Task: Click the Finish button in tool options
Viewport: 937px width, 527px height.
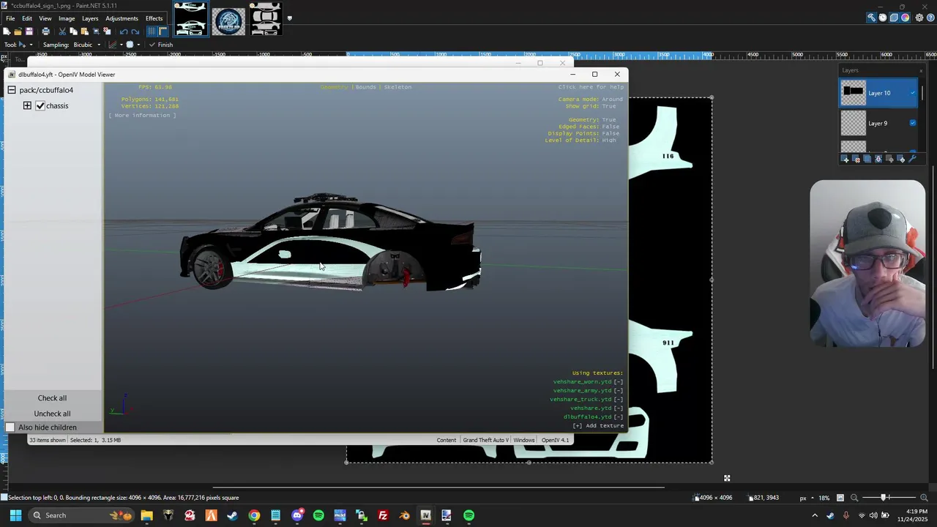Action: [161, 45]
